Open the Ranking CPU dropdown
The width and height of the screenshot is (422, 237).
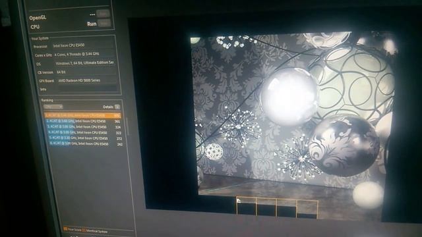tap(53, 107)
